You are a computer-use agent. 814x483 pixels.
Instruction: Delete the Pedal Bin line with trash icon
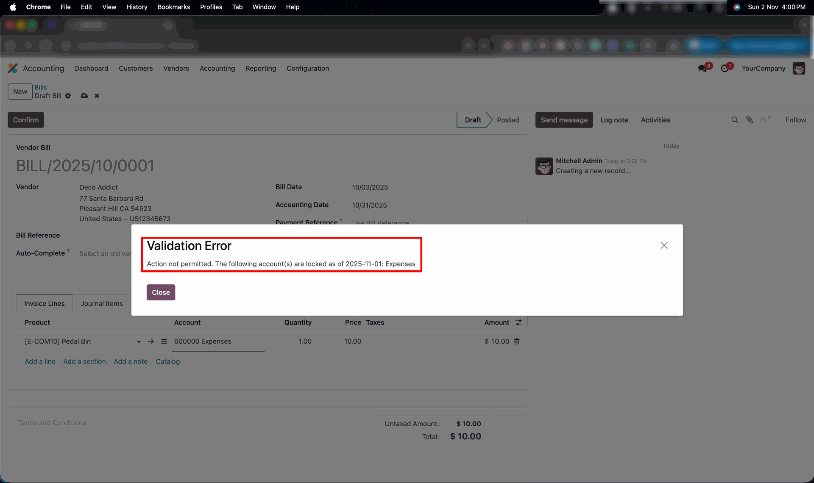pyautogui.click(x=517, y=341)
